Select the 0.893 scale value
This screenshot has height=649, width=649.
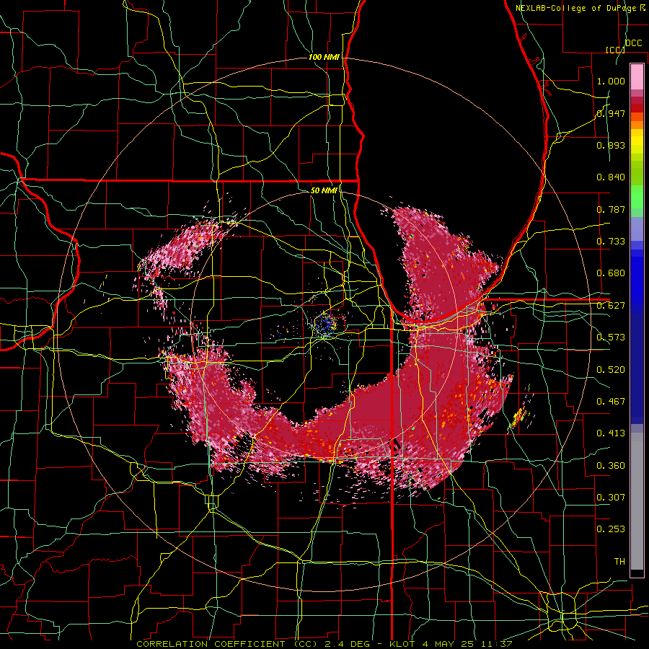tap(611, 145)
